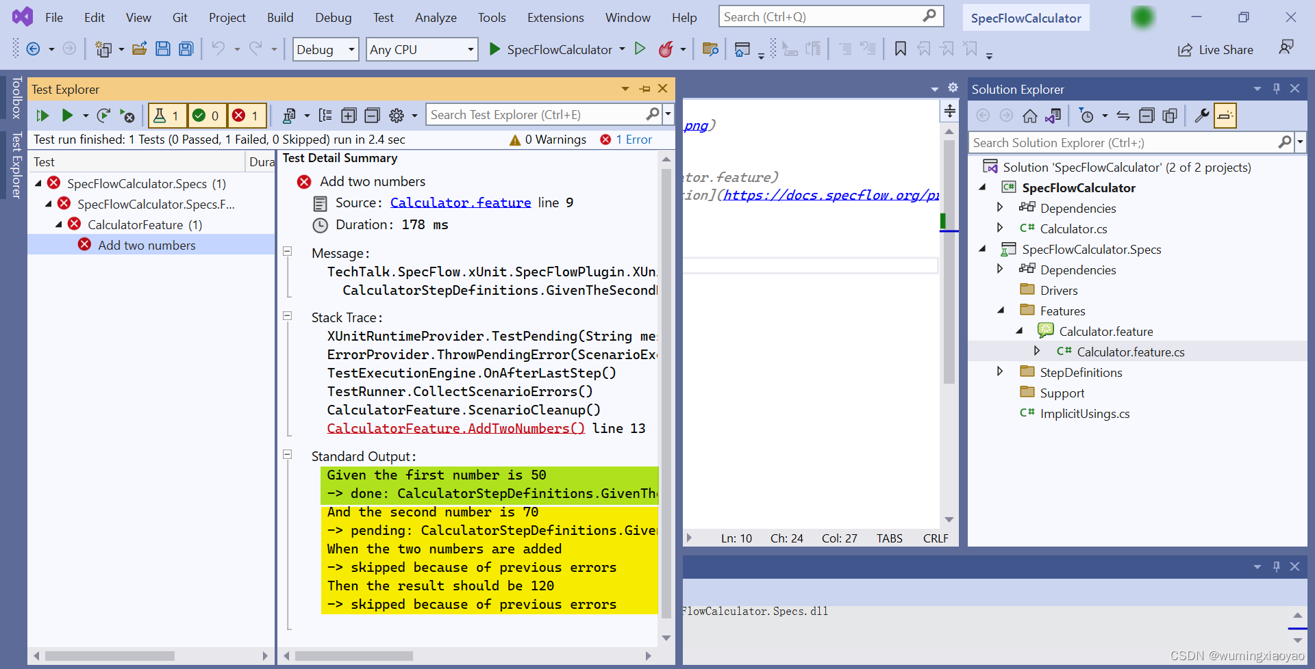Start without debugging outlined play icon
The width and height of the screenshot is (1315, 669).
[x=640, y=49]
